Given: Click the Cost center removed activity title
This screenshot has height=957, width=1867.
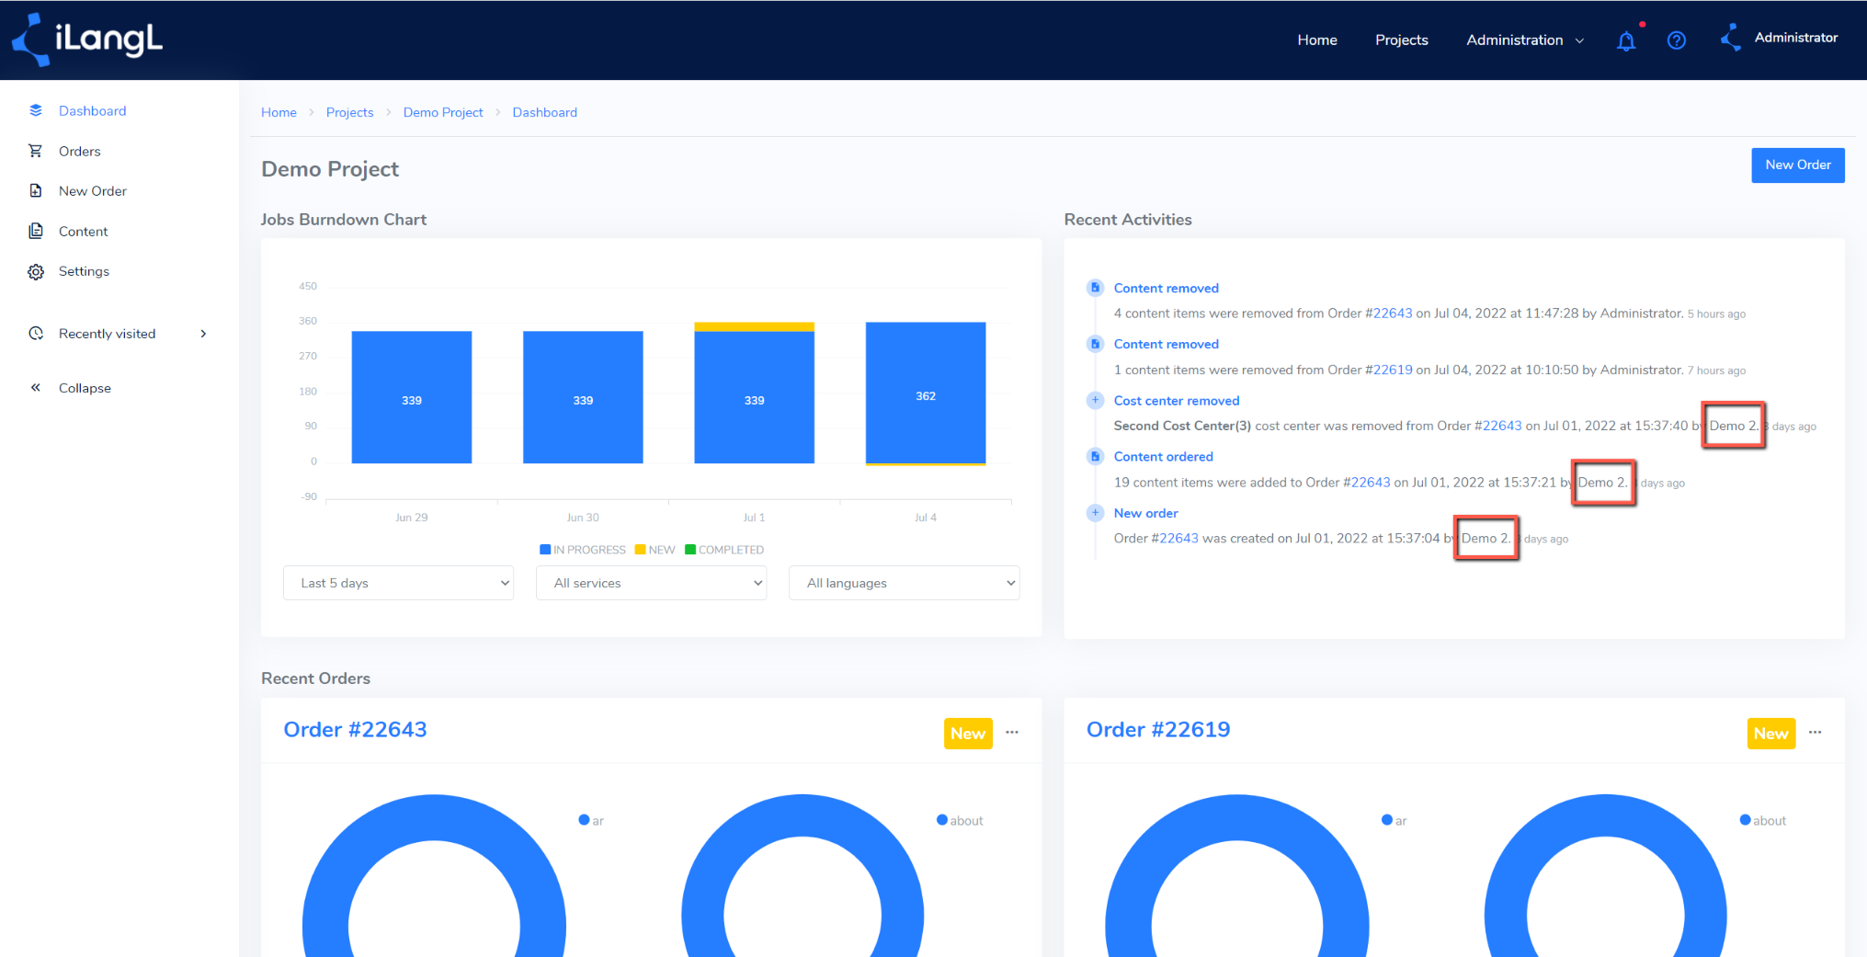Looking at the screenshot, I should [1177, 401].
